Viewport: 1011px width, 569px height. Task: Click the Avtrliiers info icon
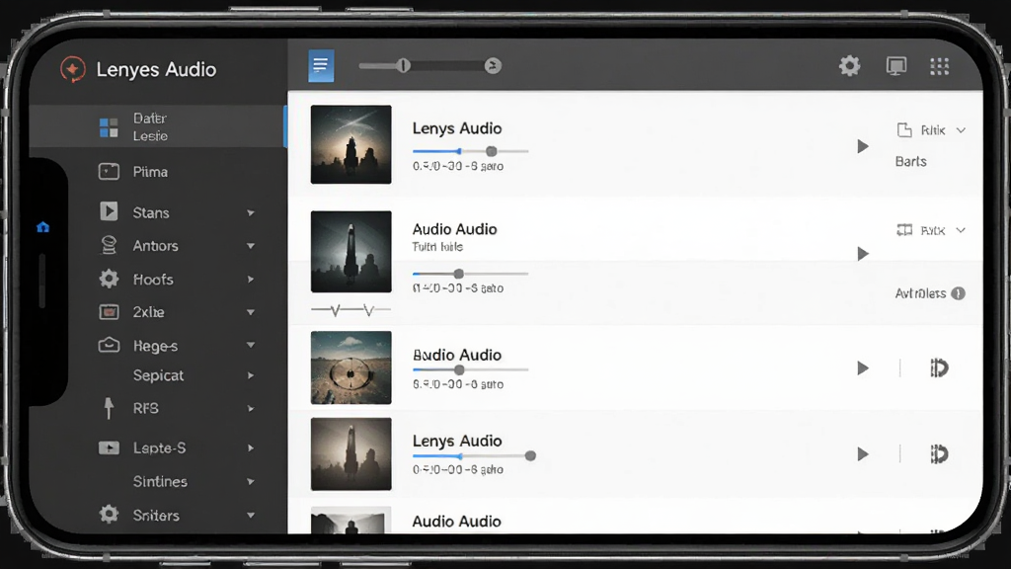coord(958,293)
